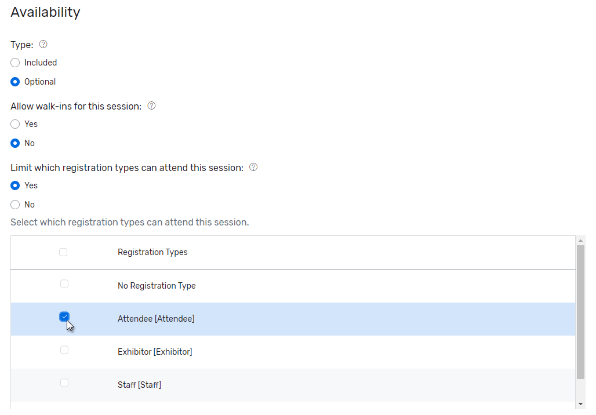Image resolution: width=596 pixels, height=415 pixels.
Task: Choose No for allowing walk-ins
Action: pos(16,143)
